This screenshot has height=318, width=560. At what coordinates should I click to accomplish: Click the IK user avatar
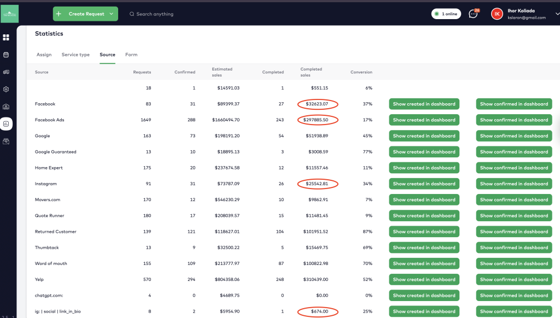pos(497,14)
